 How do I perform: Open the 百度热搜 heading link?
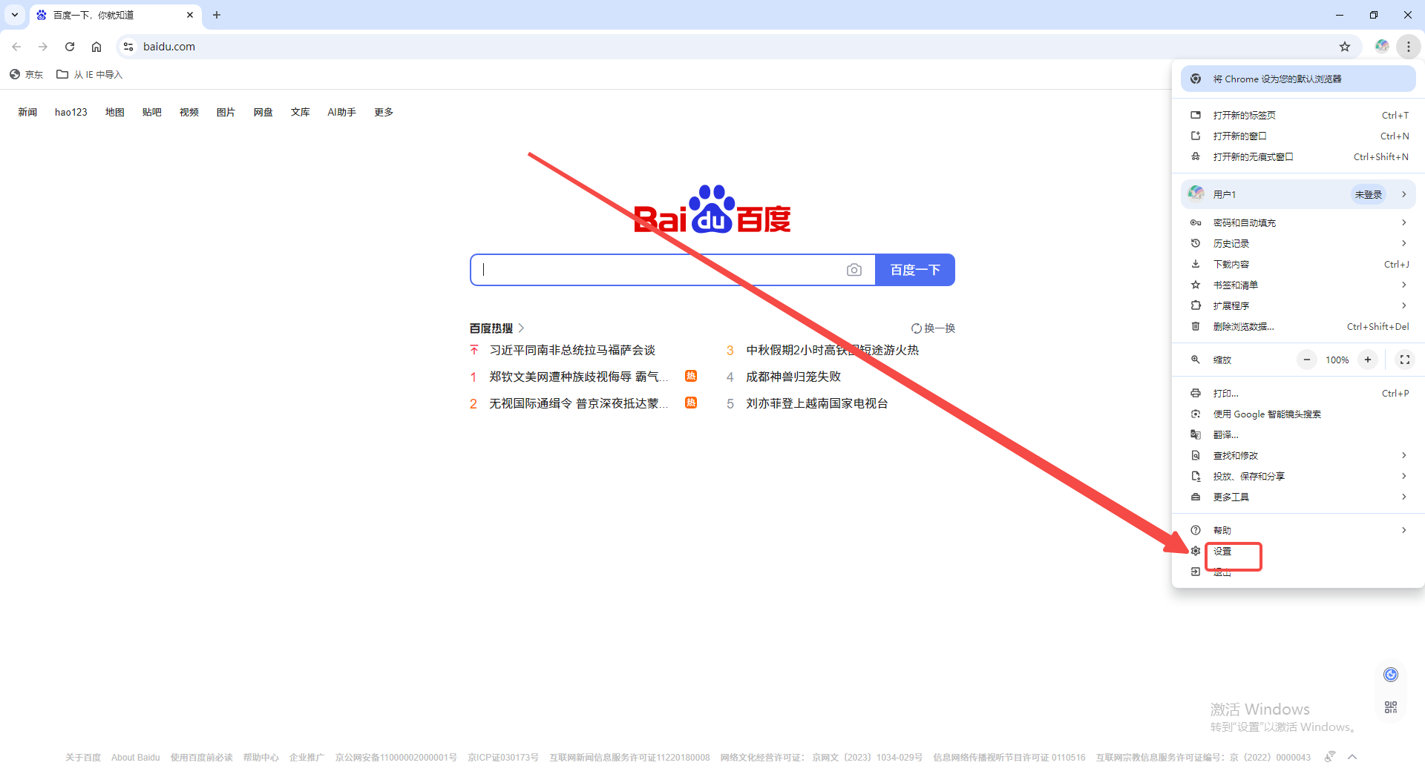[497, 328]
